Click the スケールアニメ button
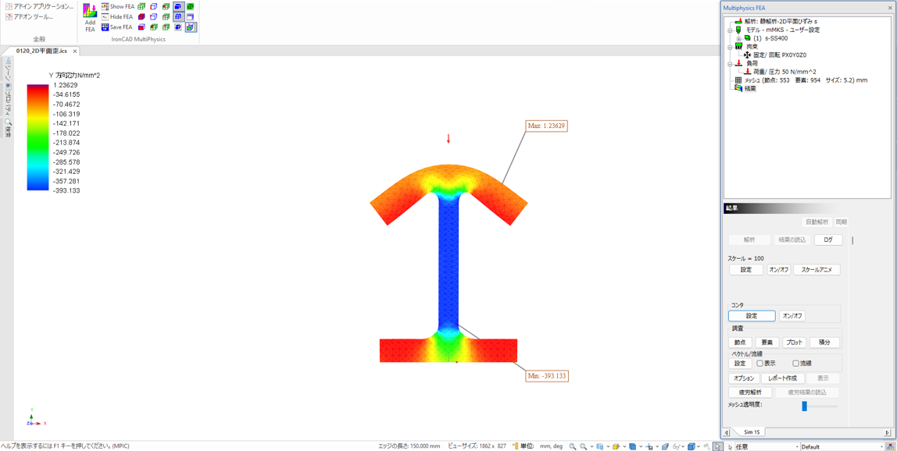The height and width of the screenshot is (451, 897). coord(817,270)
